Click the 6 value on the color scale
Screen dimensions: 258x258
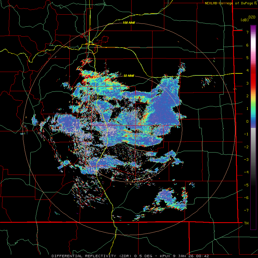247,45
